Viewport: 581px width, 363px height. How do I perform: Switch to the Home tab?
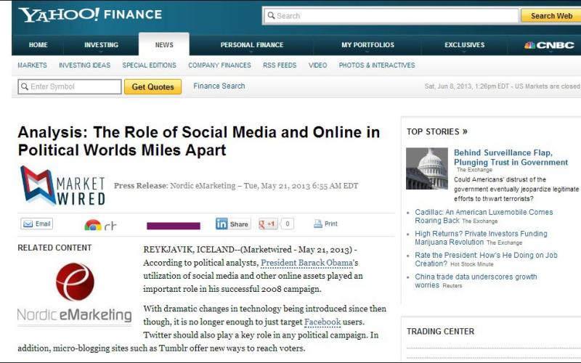[x=38, y=45]
